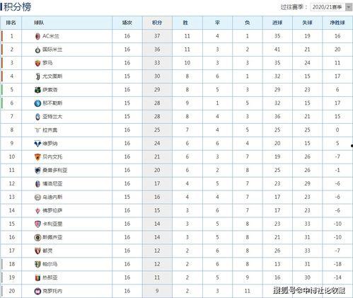353x298 pixels.
Task: Open the 桑普多利亚 team link
Action: (x=55, y=170)
